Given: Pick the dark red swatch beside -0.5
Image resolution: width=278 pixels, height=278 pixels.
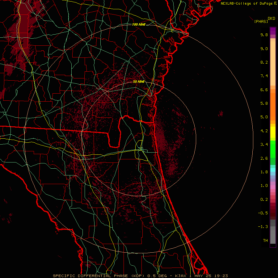Looking at the screenshot, I should pos(273,213).
